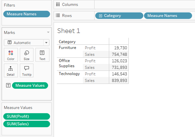This screenshot has width=195, height=137.
Task: Select the Furniture row header
Action: point(67,48)
